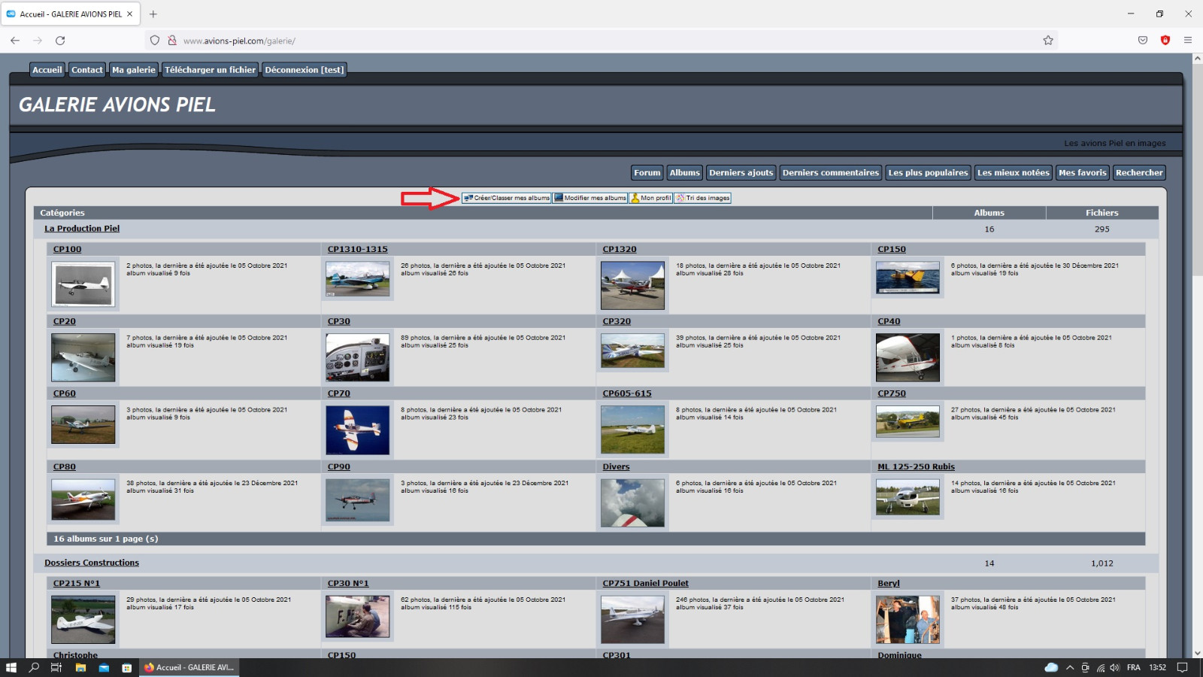Image resolution: width=1203 pixels, height=677 pixels.
Task: Click the CP70 aerial plane thumbnail
Action: pyautogui.click(x=358, y=430)
